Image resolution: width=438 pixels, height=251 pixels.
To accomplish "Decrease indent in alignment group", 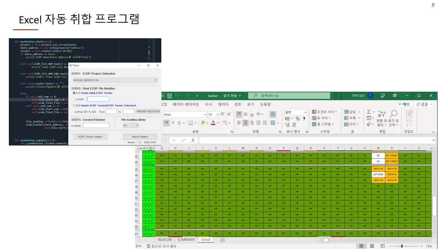I will 259,122.
